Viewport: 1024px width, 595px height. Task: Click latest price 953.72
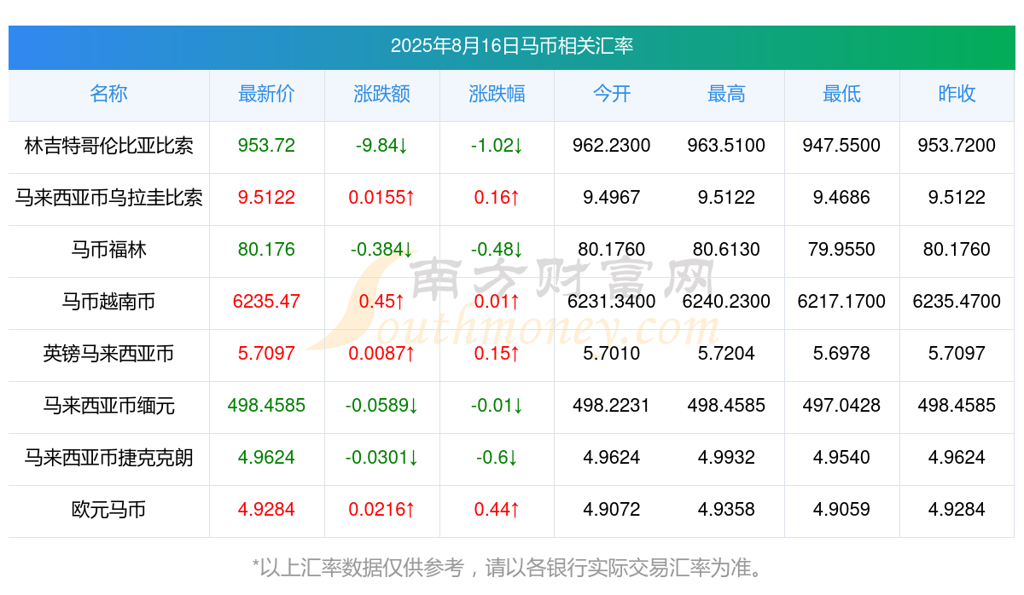pyautogui.click(x=267, y=146)
